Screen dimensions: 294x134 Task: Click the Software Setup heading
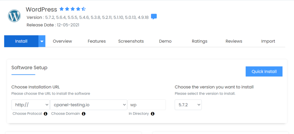[x=30, y=68]
